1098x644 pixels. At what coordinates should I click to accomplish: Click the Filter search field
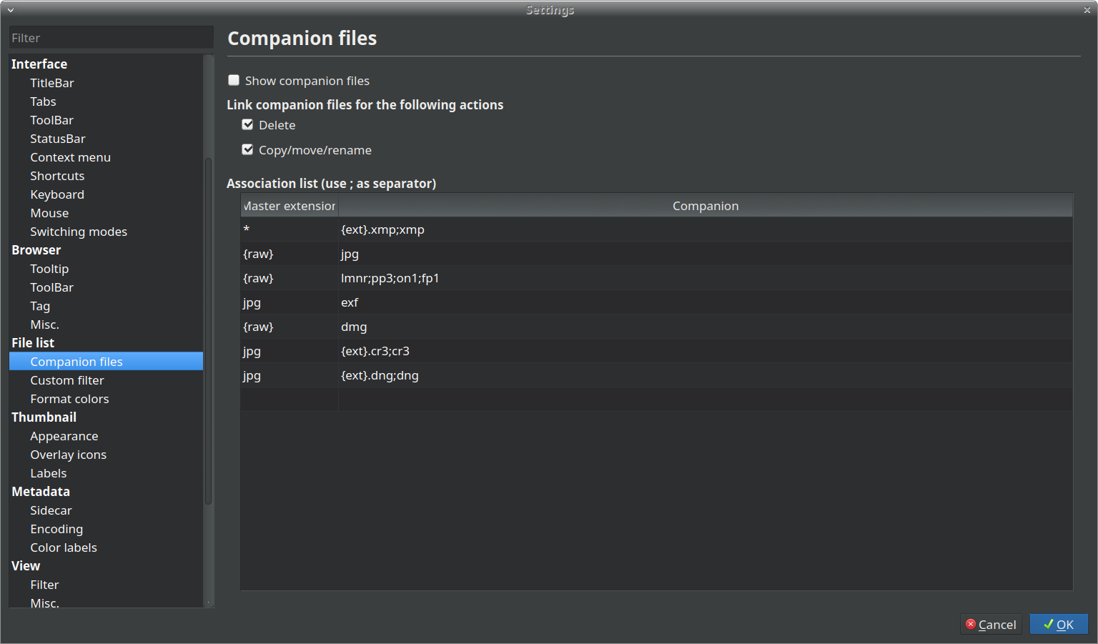pos(111,38)
